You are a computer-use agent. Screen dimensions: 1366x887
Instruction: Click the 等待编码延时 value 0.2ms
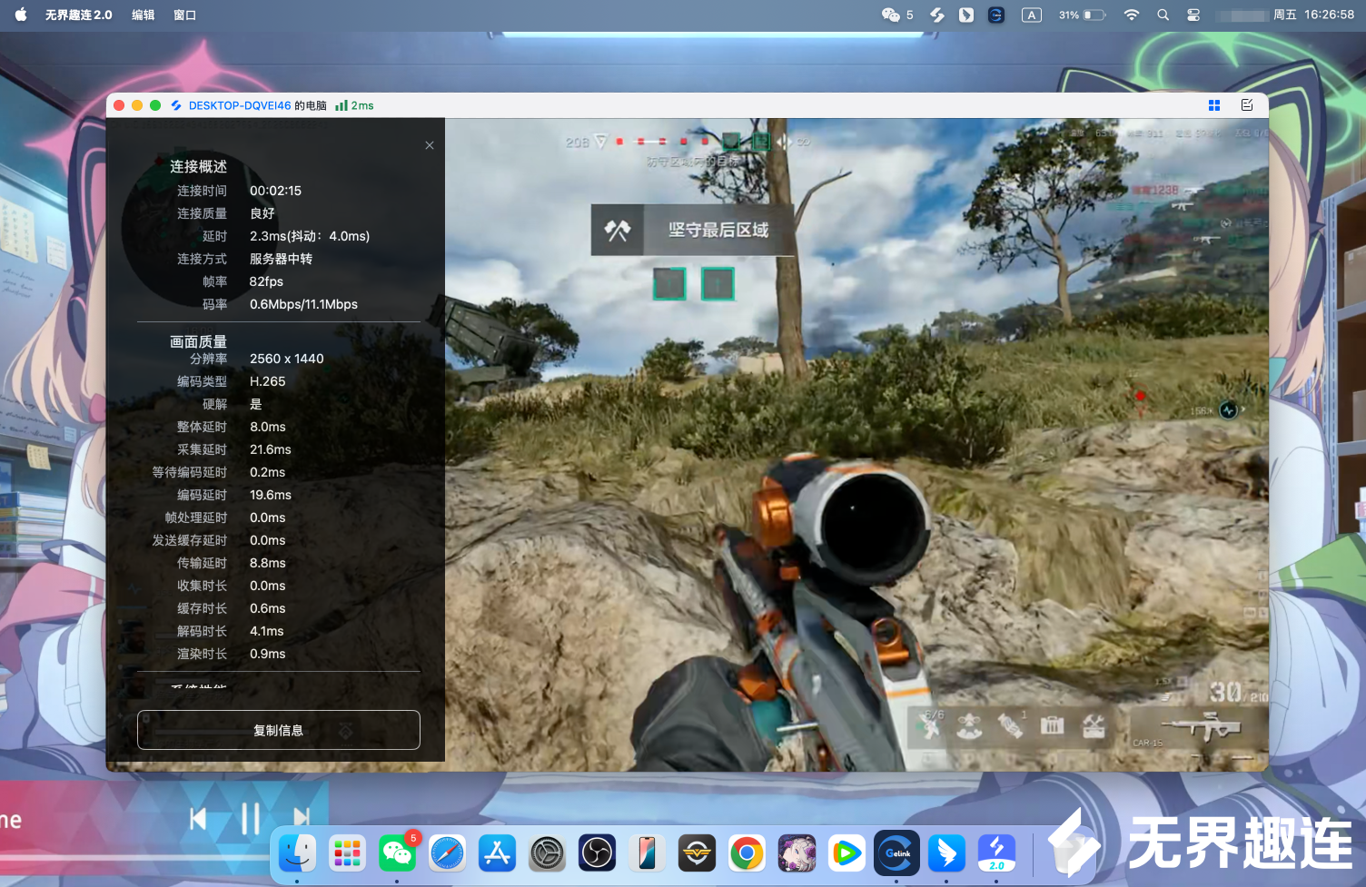(268, 472)
